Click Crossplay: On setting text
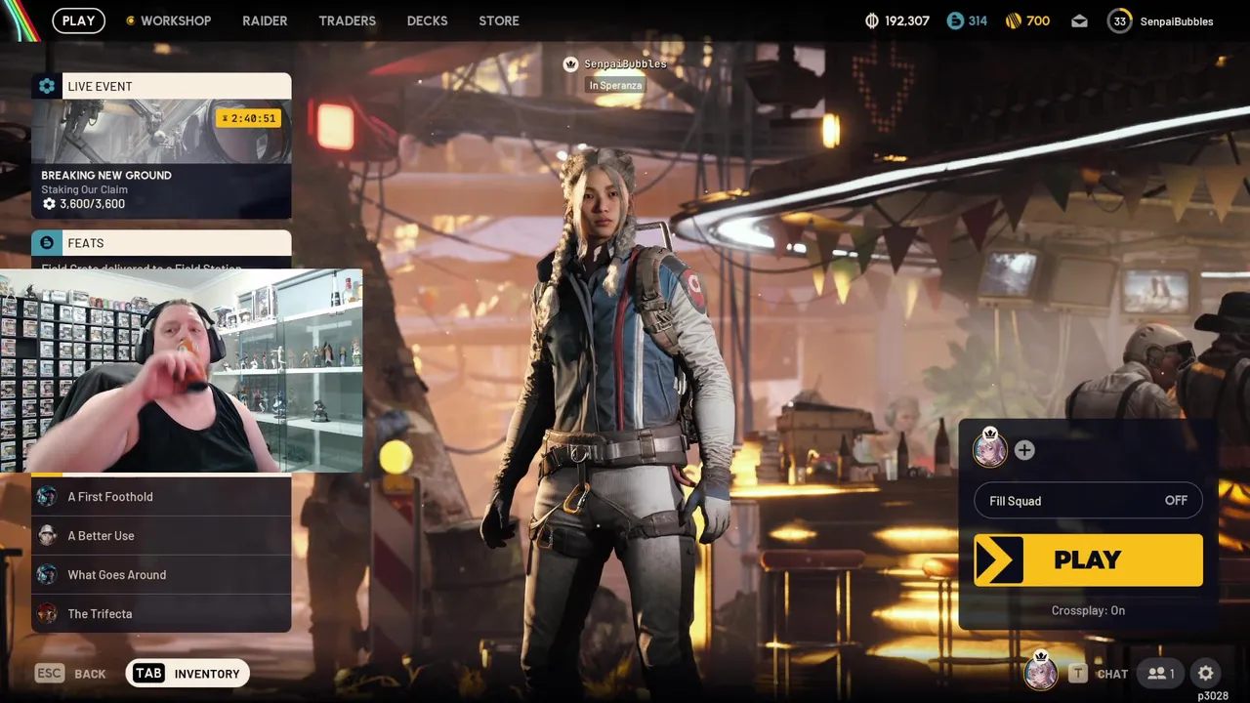The image size is (1250, 703). point(1088,610)
